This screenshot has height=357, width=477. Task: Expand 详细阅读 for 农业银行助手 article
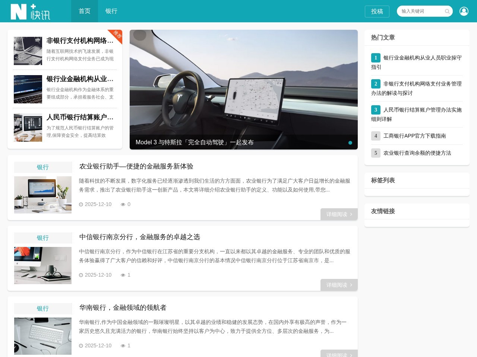tap(338, 214)
